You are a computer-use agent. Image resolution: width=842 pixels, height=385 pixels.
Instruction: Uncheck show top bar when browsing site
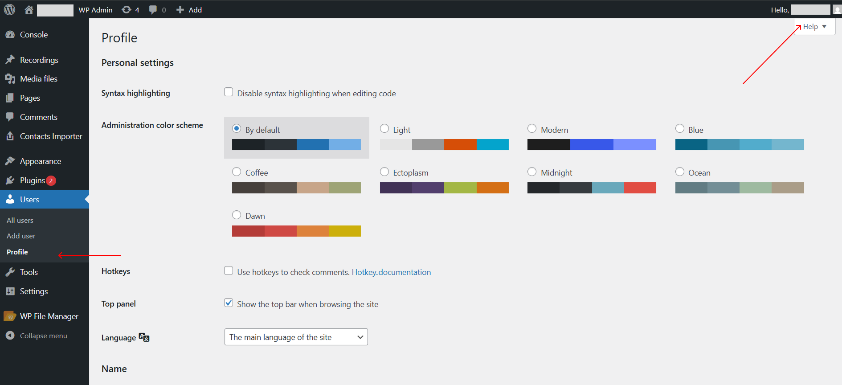229,303
